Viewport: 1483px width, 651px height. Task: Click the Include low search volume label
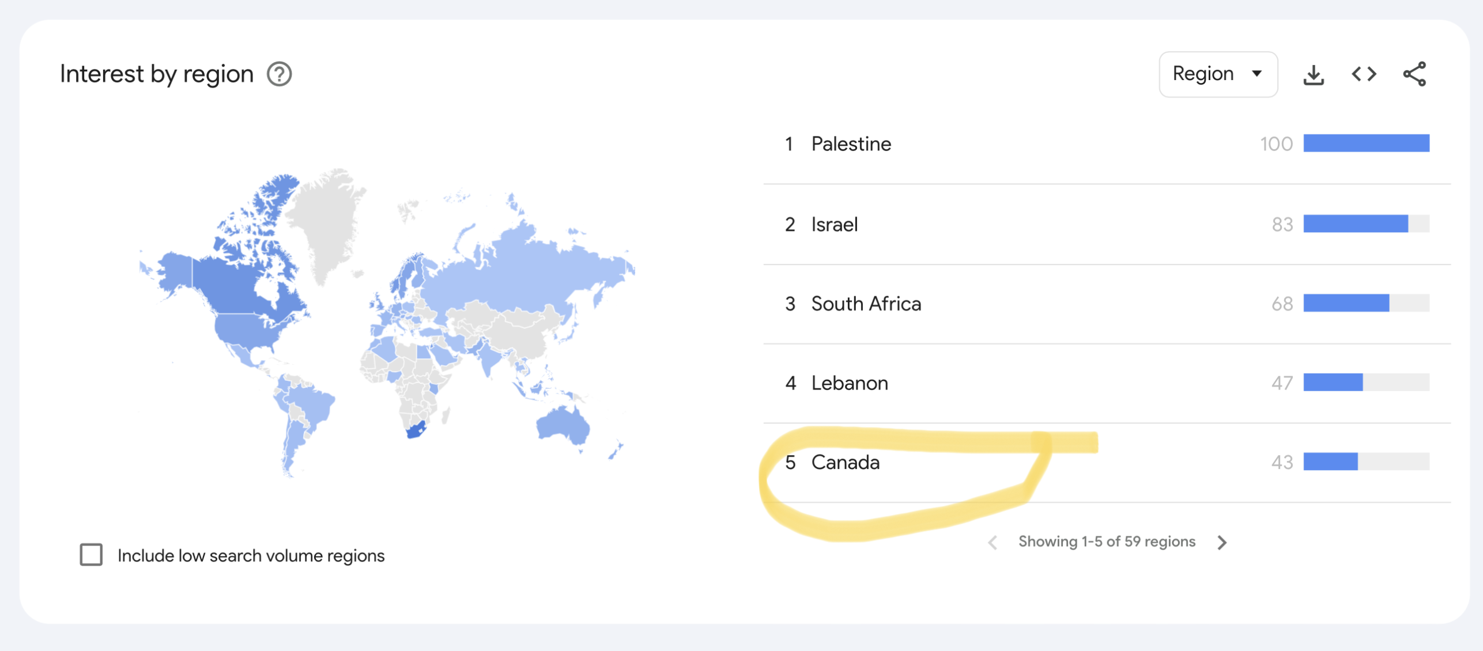(x=251, y=555)
